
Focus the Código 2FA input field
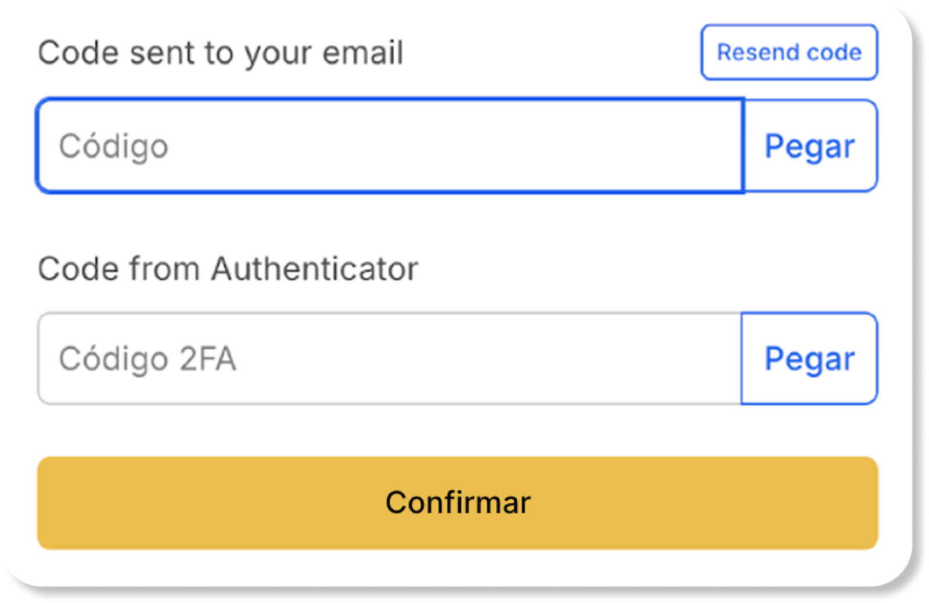pyautogui.click(x=389, y=358)
